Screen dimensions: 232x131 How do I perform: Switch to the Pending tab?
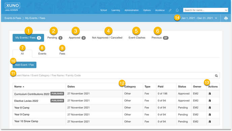click(55, 38)
